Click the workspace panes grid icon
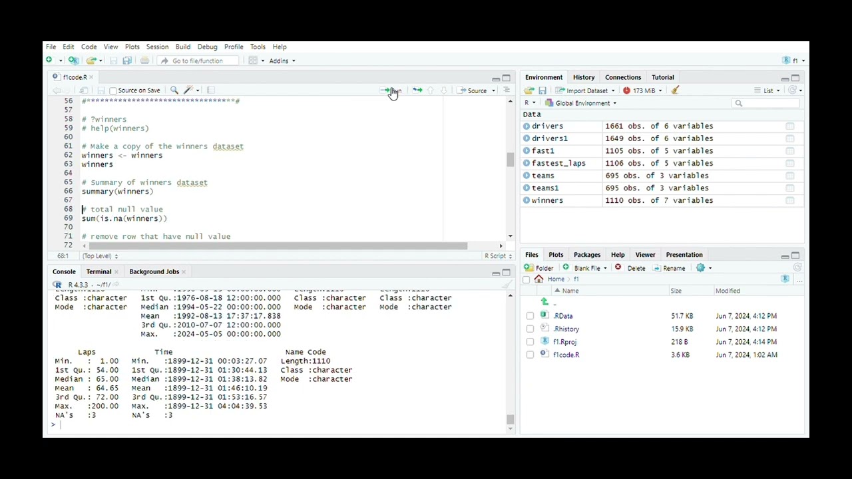 click(x=253, y=61)
